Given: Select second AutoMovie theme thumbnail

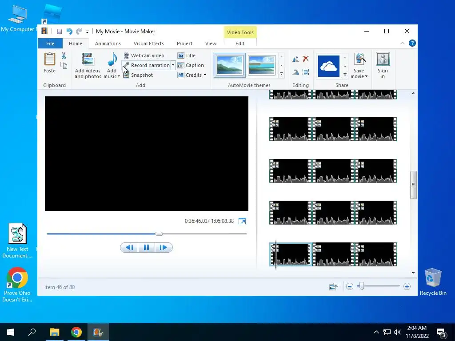Looking at the screenshot, I should (x=261, y=66).
